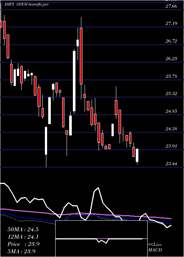
Task: Click the last white candlestick on the right
Action: coord(137,155)
